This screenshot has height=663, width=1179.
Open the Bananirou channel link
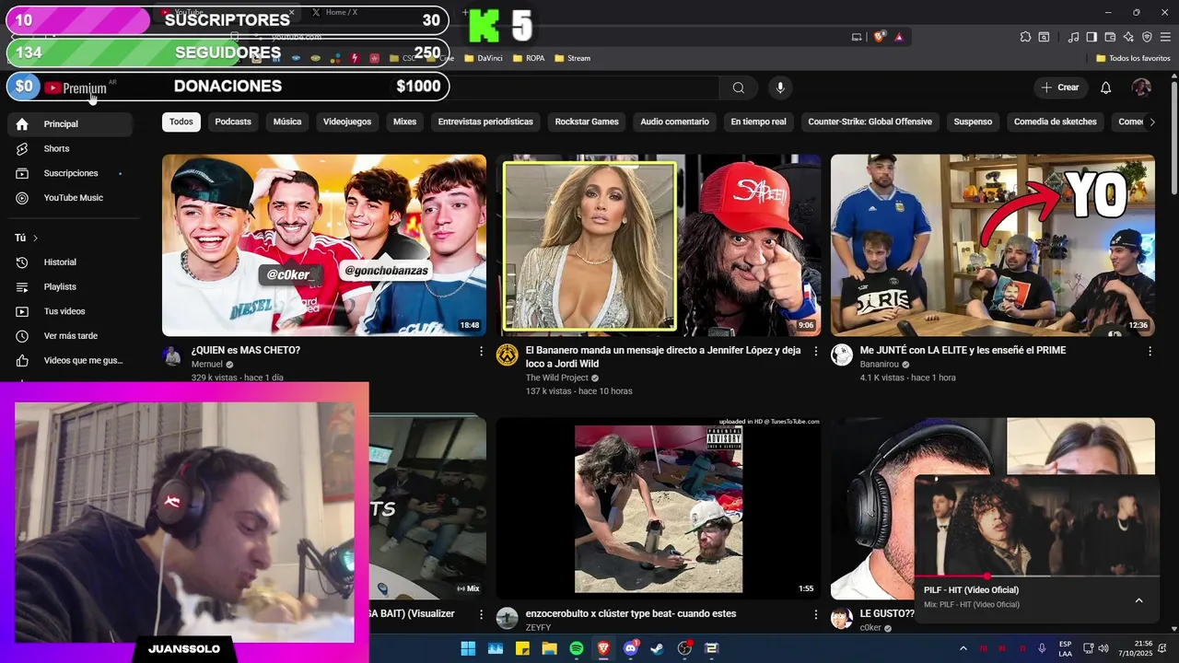click(x=881, y=365)
